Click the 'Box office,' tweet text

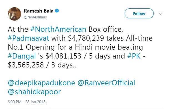pos(106,29)
